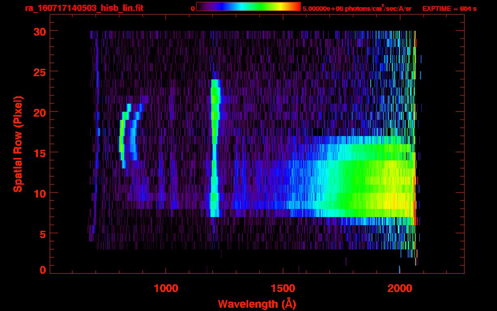Click the 5.00000e+06 photons units label
The height and width of the screenshot is (311, 497).
pyautogui.click(x=357, y=9)
